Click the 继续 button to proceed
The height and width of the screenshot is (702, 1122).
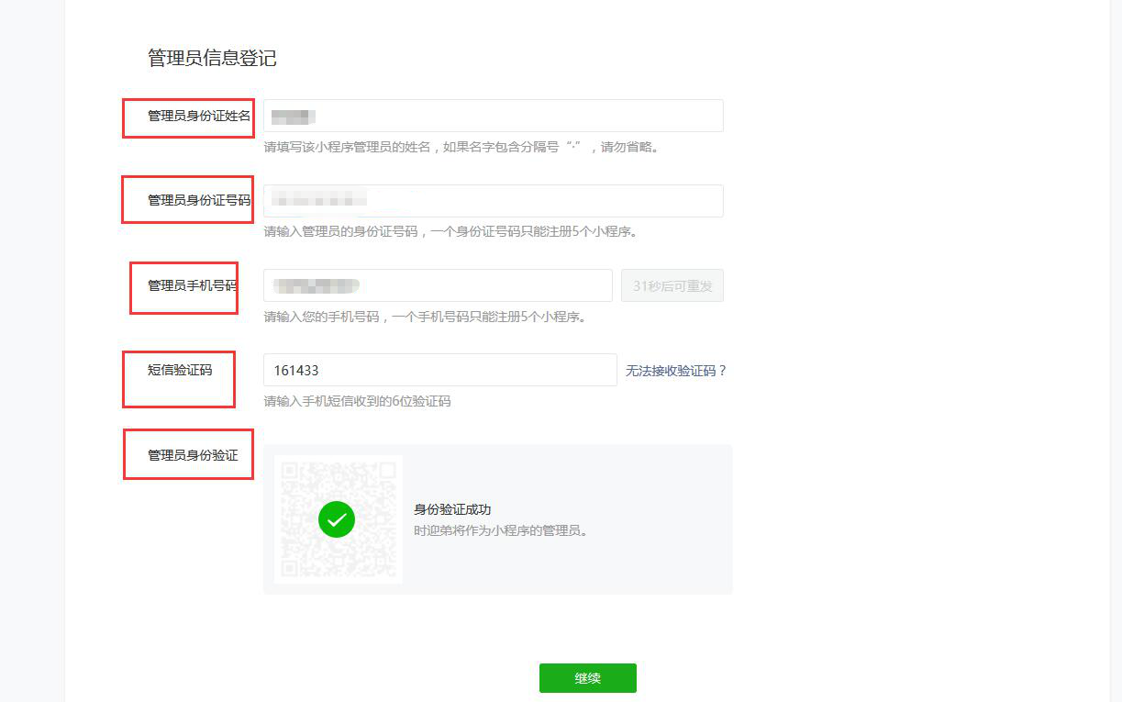point(587,678)
